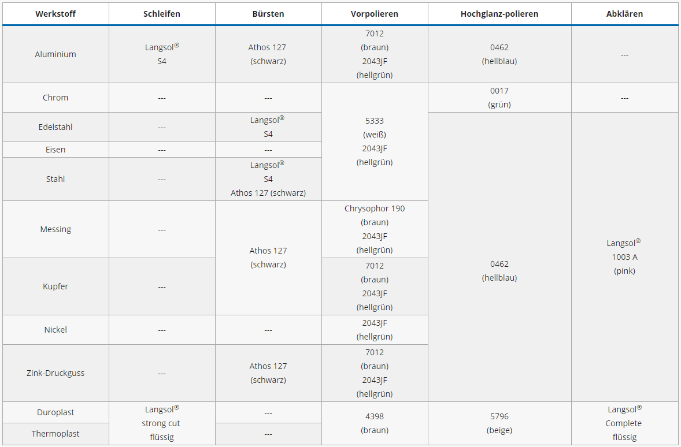Select the Zink-Druckguss row label

click(55, 373)
